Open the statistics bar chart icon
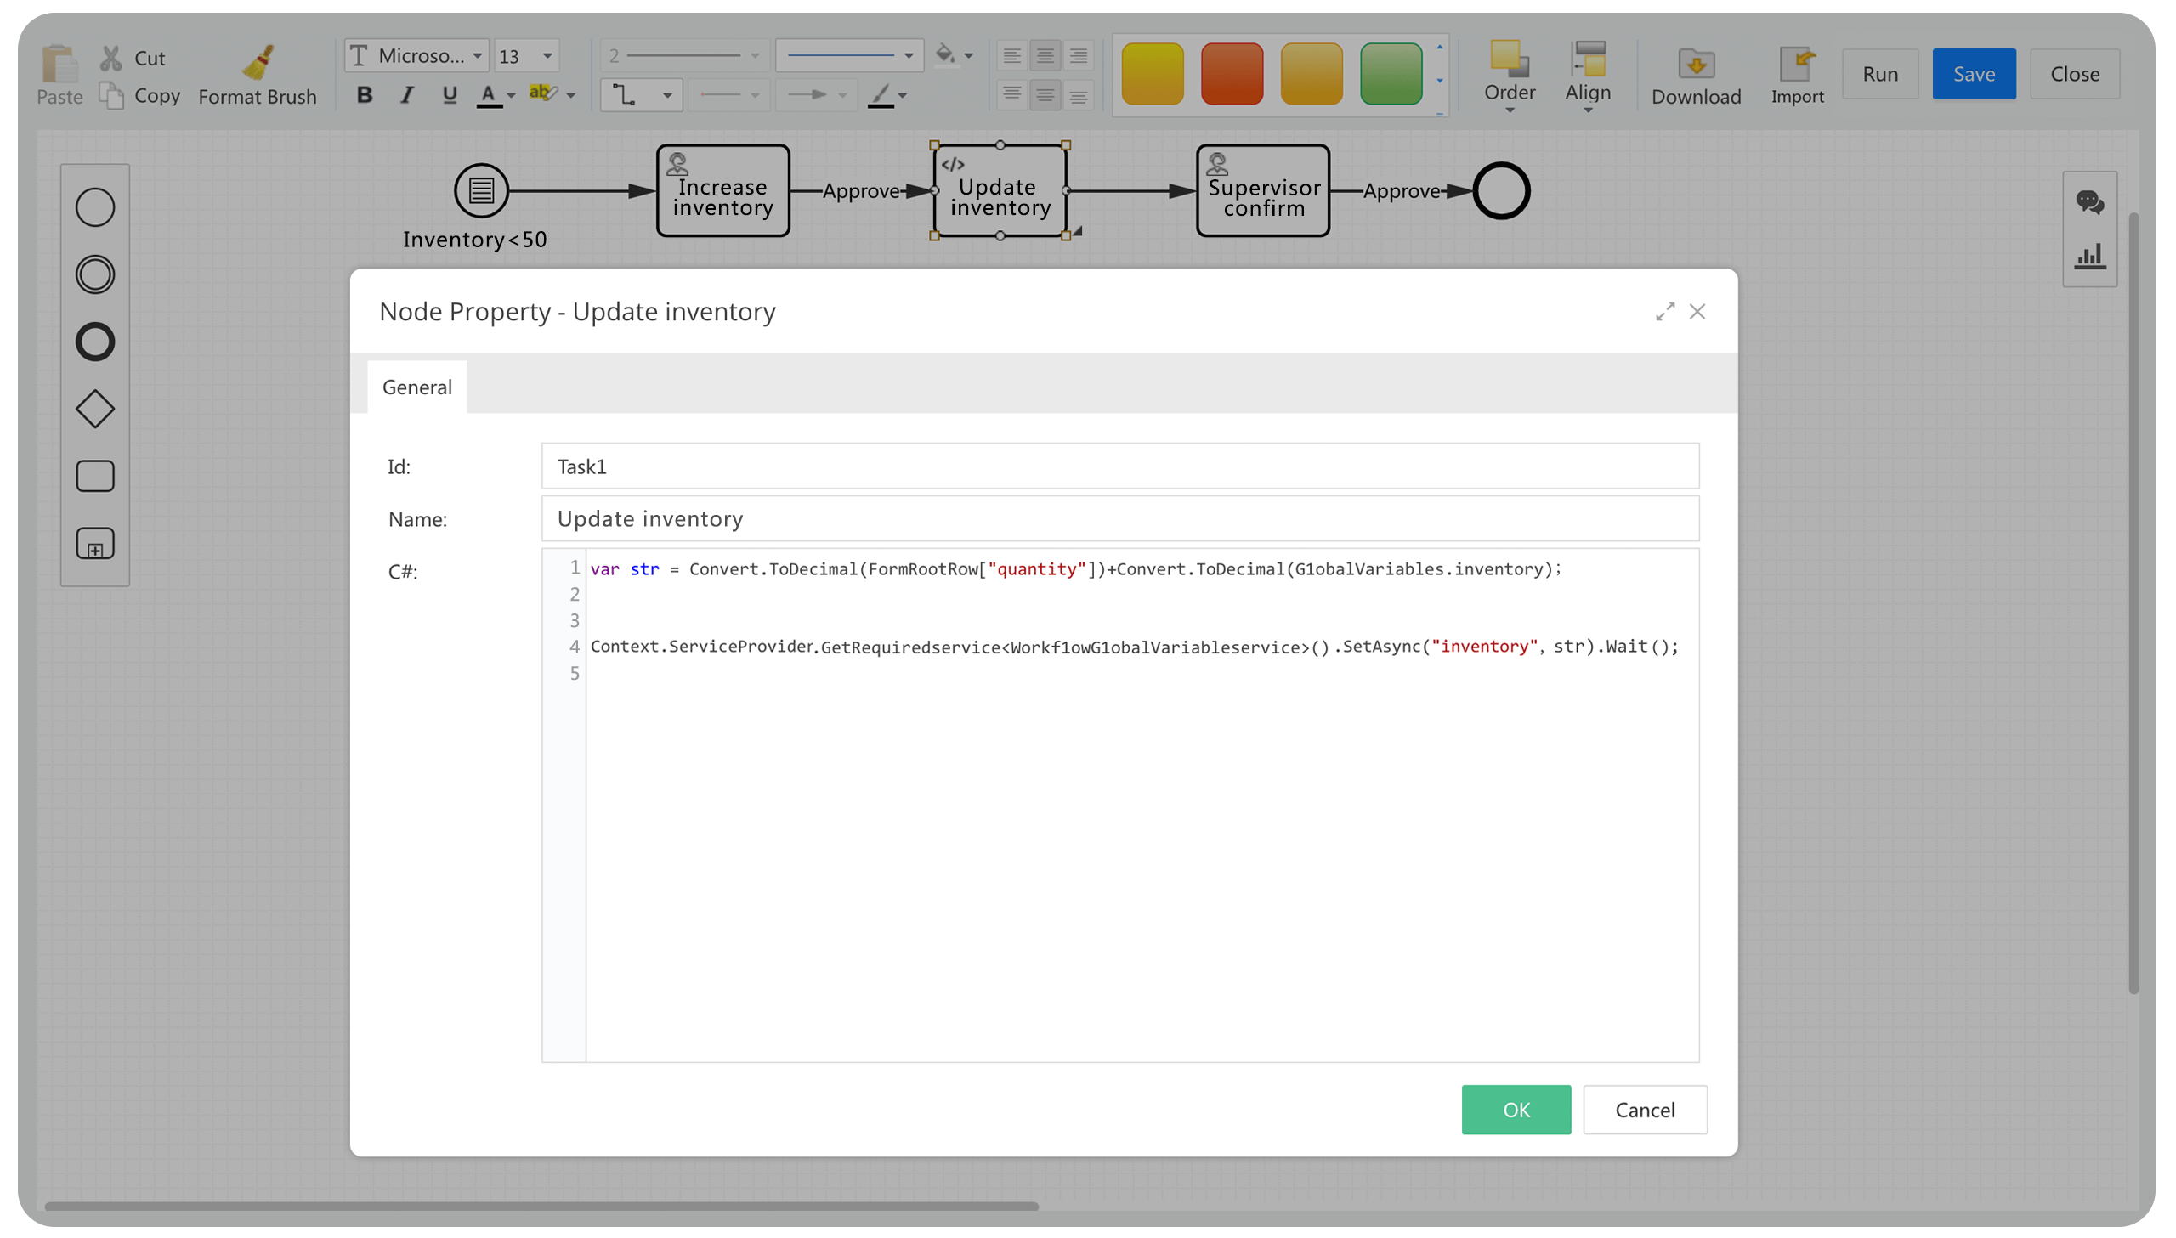Screen dimensions: 2176x1238 (2089, 256)
